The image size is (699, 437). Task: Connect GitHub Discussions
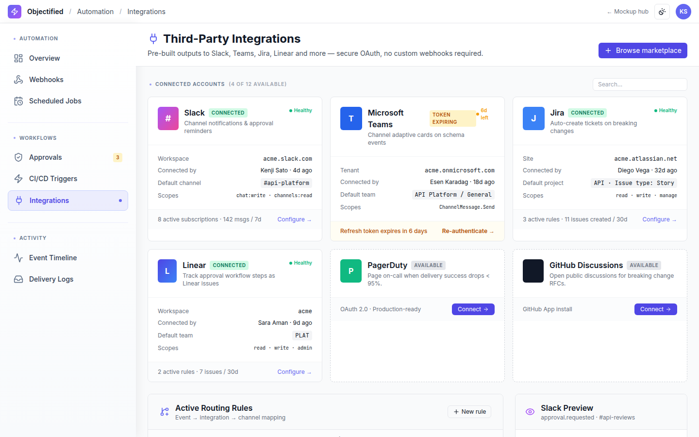656,309
